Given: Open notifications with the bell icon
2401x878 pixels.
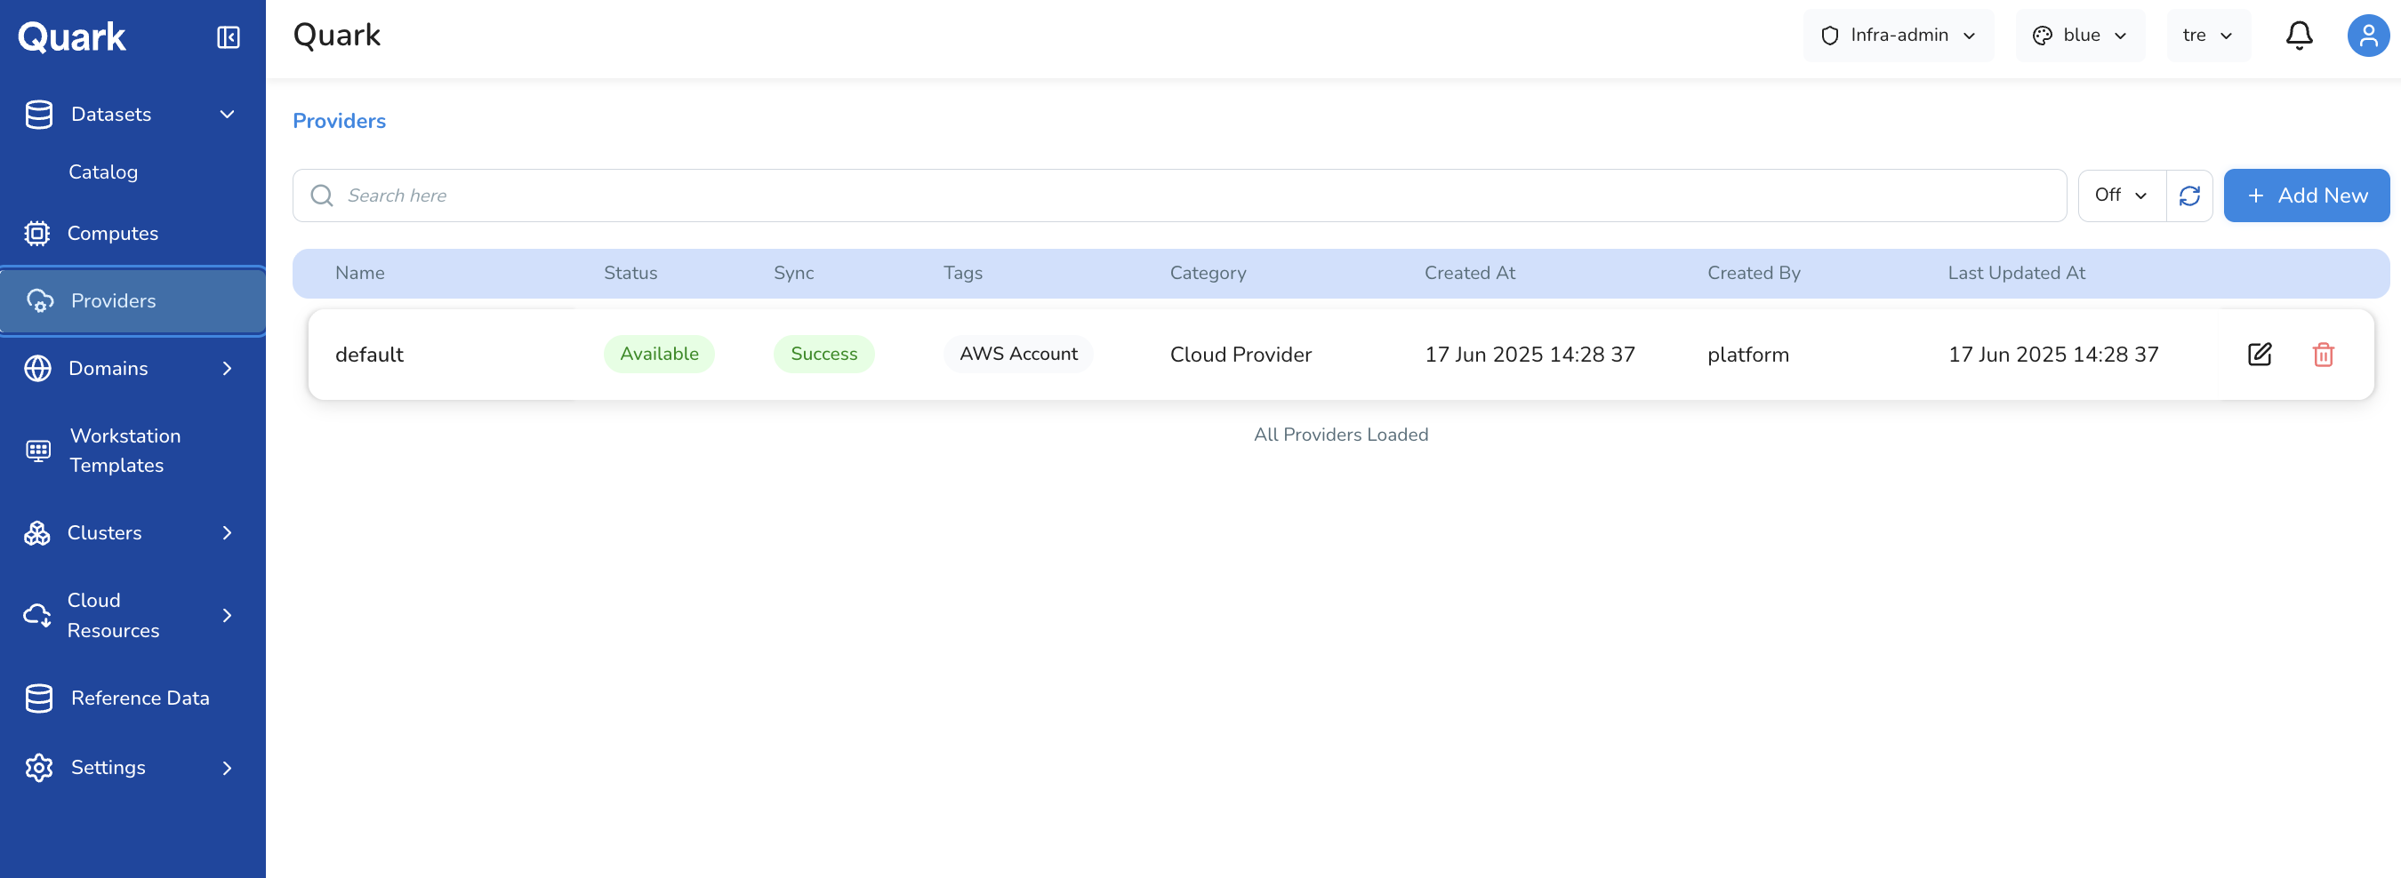Looking at the screenshot, I should click(2300, 36).
